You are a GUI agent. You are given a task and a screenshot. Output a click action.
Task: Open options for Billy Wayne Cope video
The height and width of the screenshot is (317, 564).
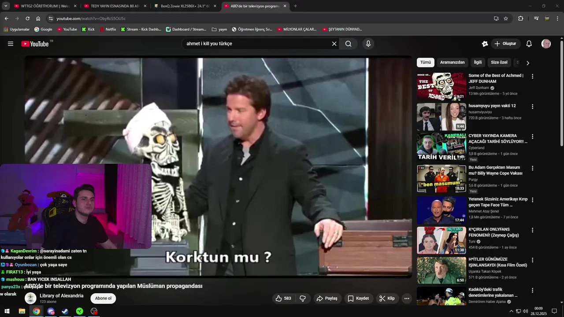tap(532, 168)
